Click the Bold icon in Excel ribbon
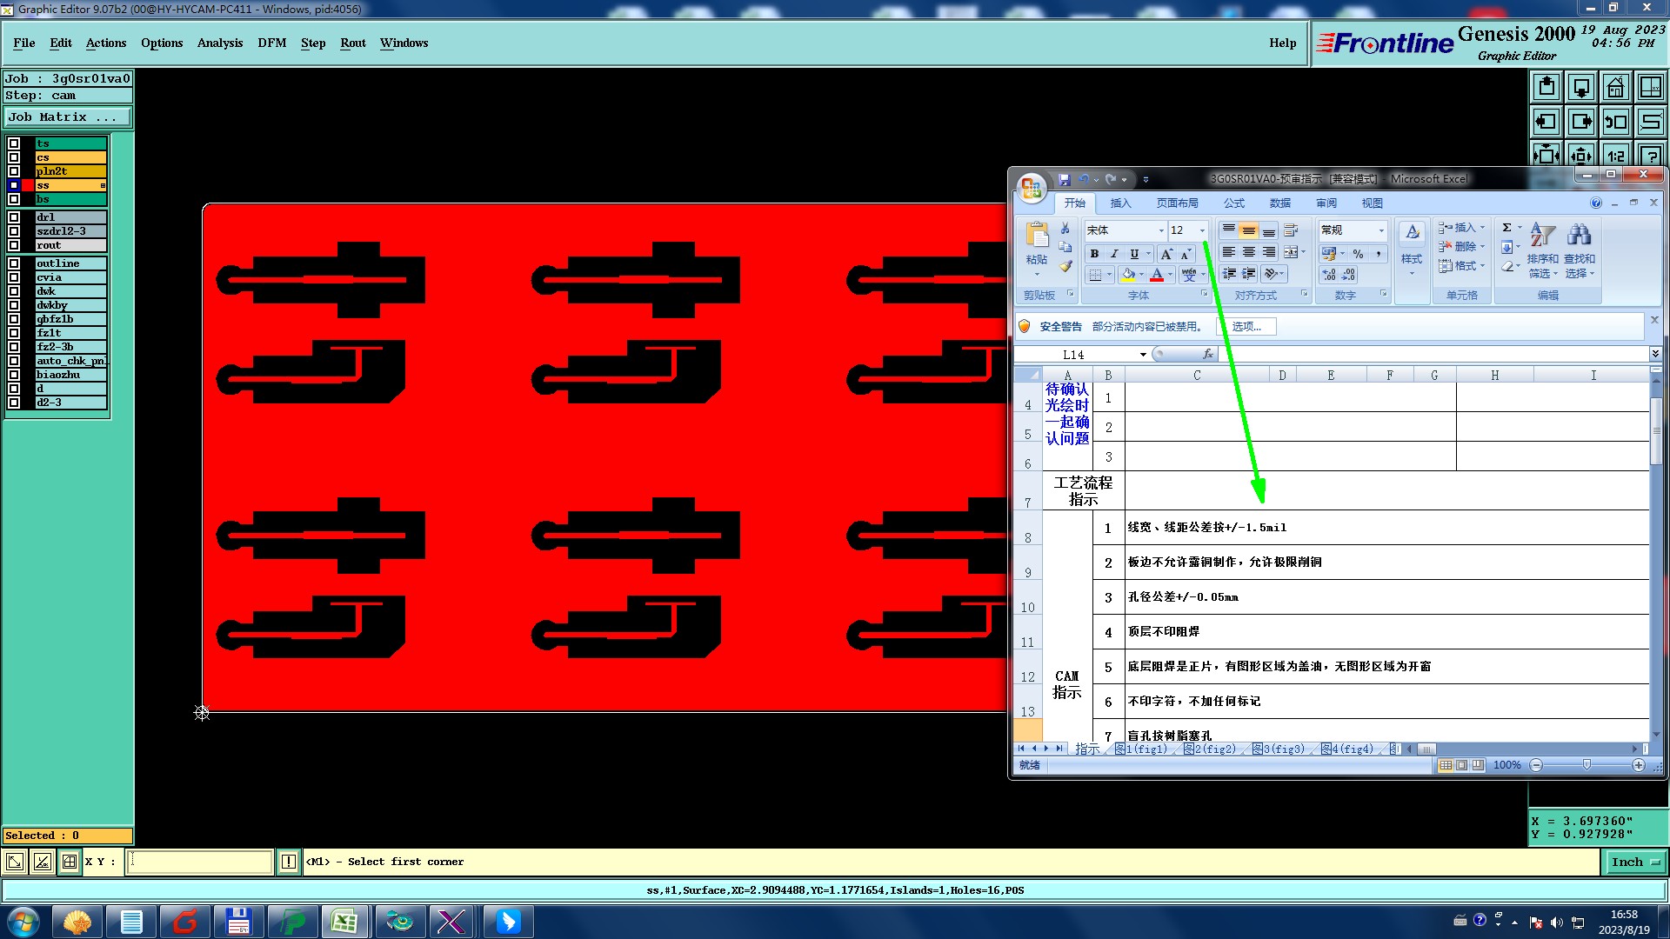The height and width of the screenshot is (939, 1670). [x=1094, y=254]
